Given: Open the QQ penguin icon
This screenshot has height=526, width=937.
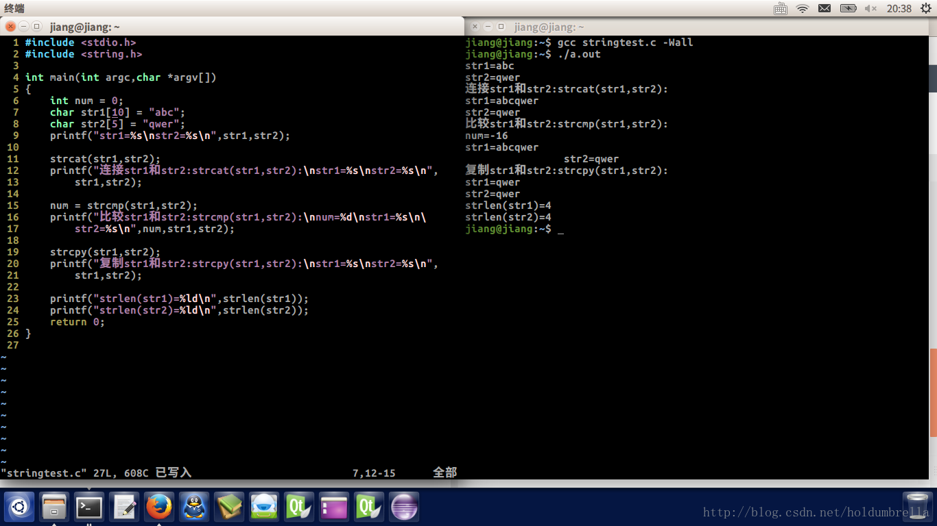Looking at the screenshot, I should (194, 508).
